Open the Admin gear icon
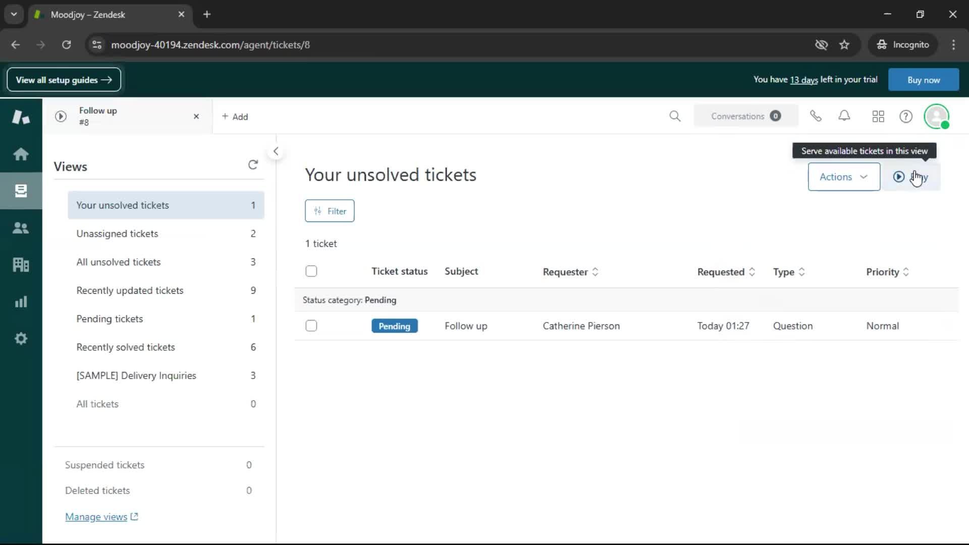The width and height of the screenshot is (969, 545). coord(21,339)
